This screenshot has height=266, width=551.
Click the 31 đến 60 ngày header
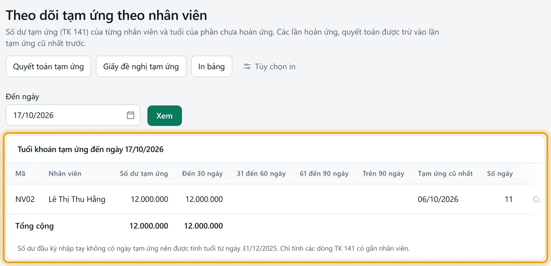click(x=261, y=174)
